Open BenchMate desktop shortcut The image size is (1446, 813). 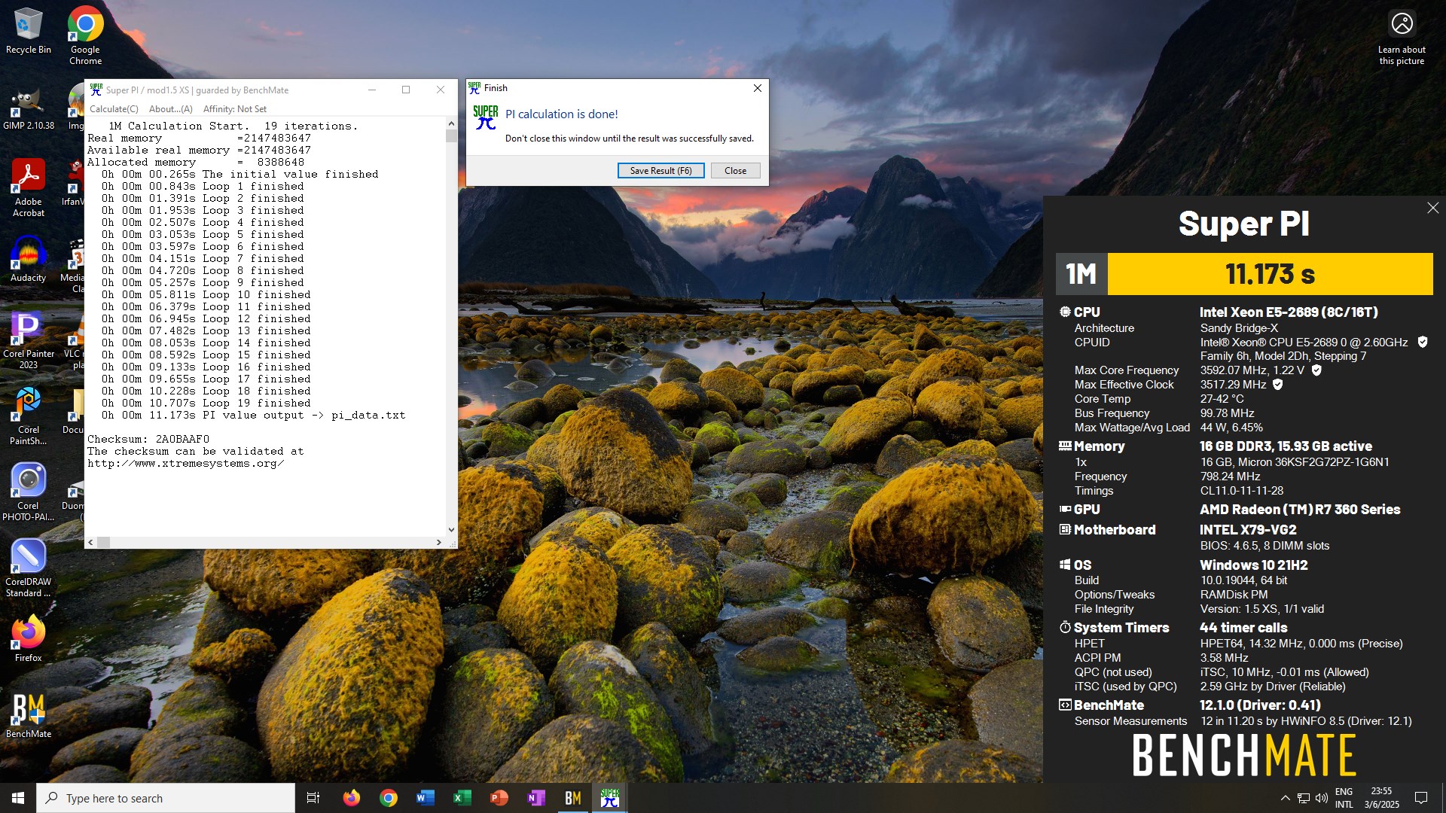pyautogui.click(x=29, y=715)
